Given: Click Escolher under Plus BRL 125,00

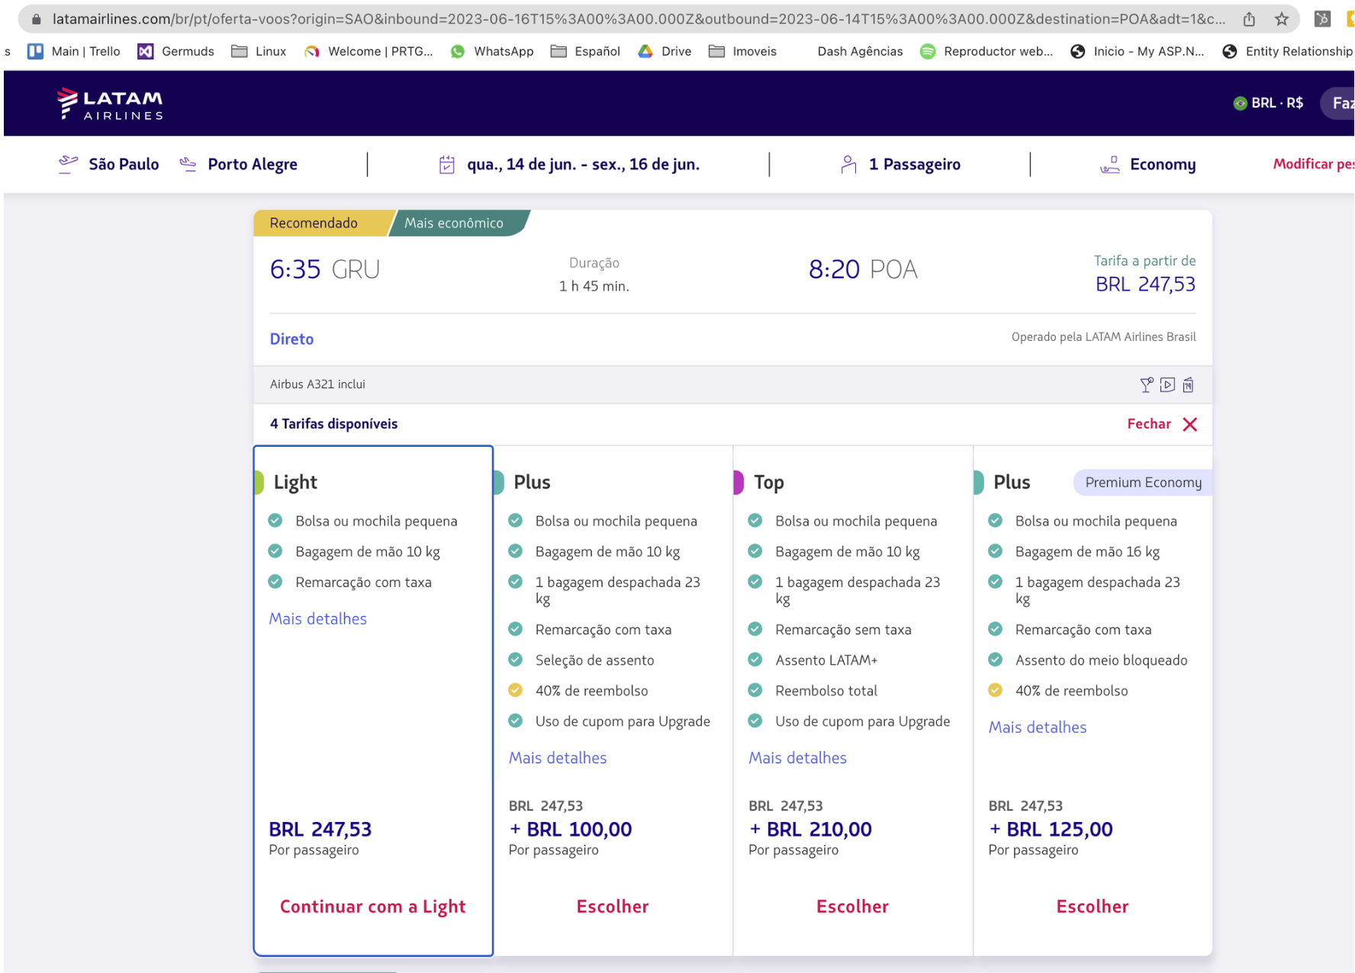Looking at the screenshot, I should 1093,907.
